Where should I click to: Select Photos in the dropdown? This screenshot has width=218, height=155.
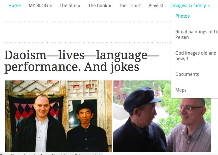pos(183,16)
